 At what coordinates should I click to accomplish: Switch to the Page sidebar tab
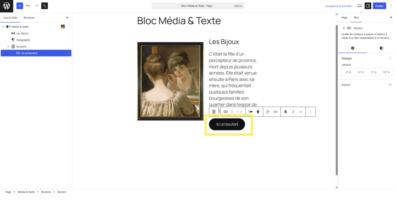coord(344,17)
